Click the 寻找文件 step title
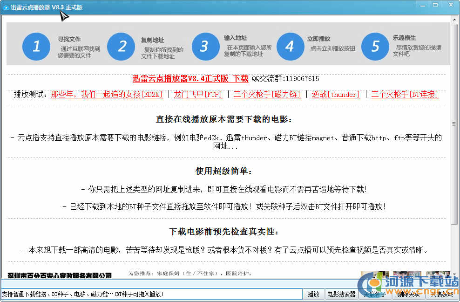460x302 pixels. [x=69, y=39]
